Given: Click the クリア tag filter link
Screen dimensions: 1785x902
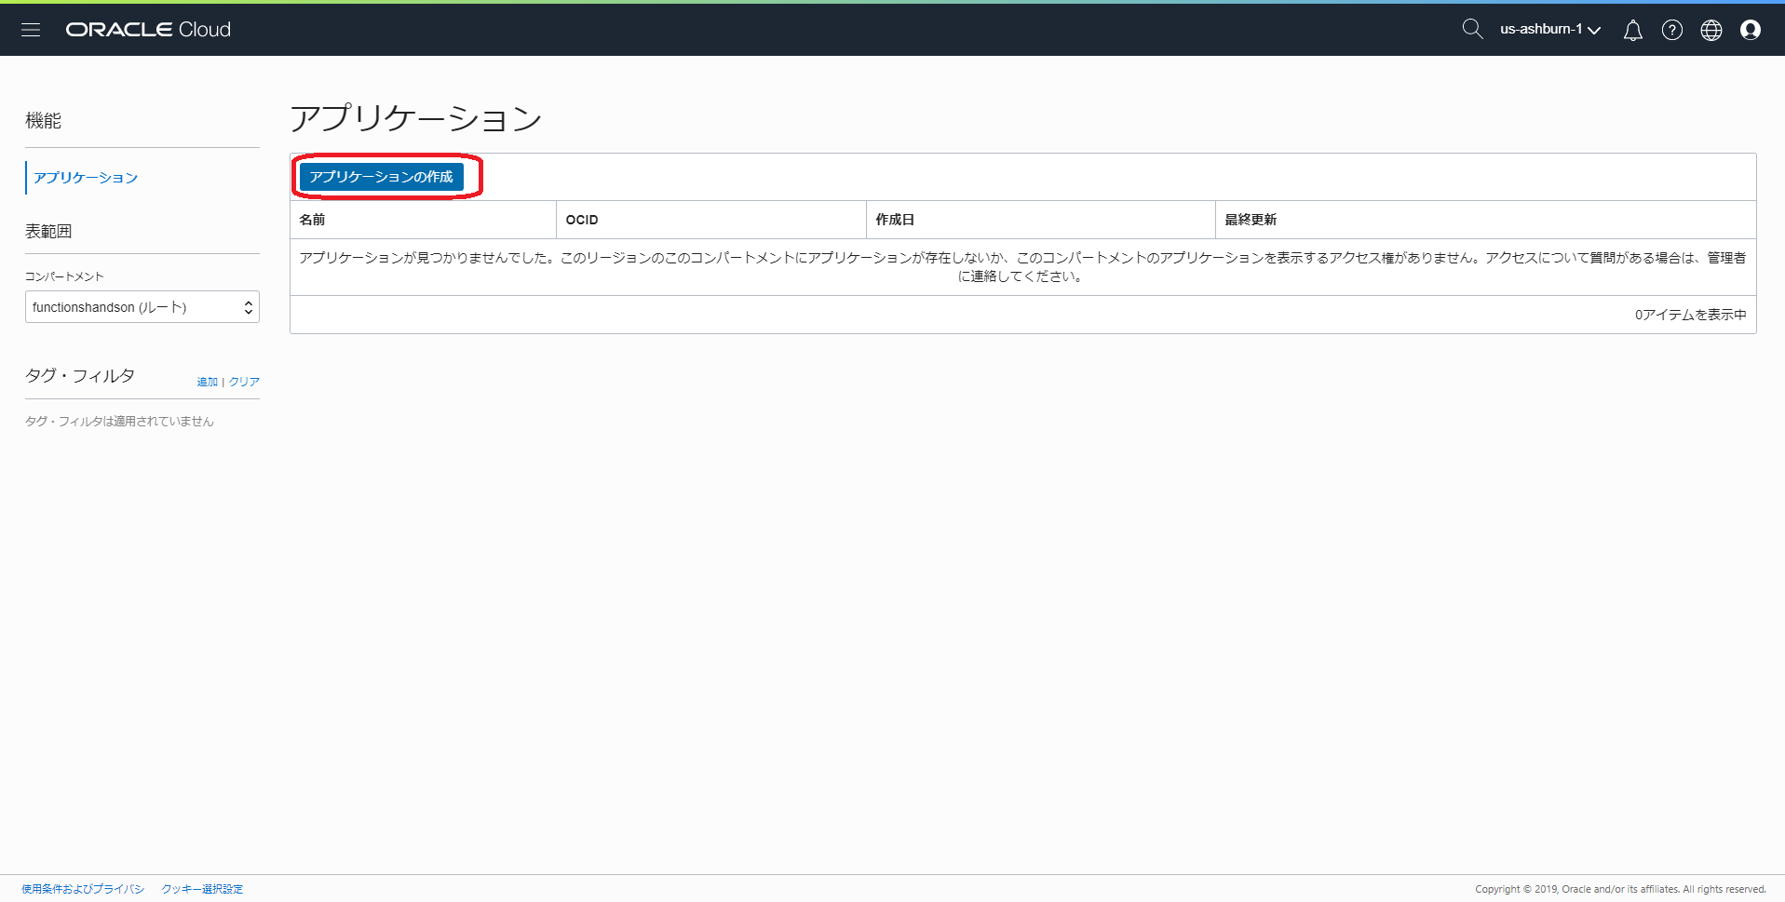Looking at the screenshot, I should click(x=244, y=382).
